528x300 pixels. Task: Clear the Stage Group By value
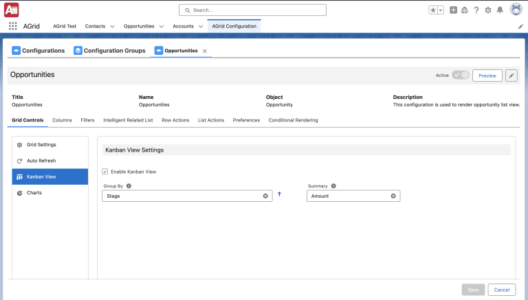pyautogui.click(x=265, y=196)
